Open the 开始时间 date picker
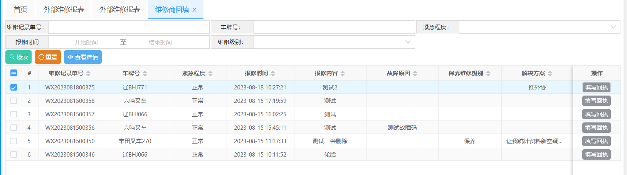 click(86, 42)
